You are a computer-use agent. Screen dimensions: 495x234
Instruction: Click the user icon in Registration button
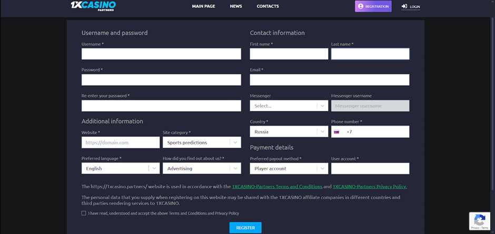360,6
